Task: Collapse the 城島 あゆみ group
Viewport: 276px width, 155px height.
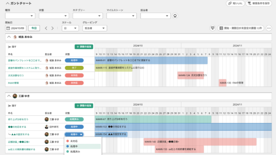Action: click(x=9, y=37)
